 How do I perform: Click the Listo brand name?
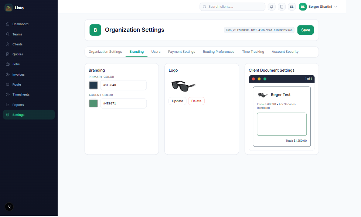pos(19,8)
